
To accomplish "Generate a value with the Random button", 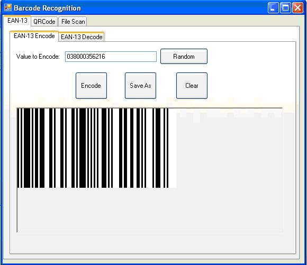I will coord(184,57).
